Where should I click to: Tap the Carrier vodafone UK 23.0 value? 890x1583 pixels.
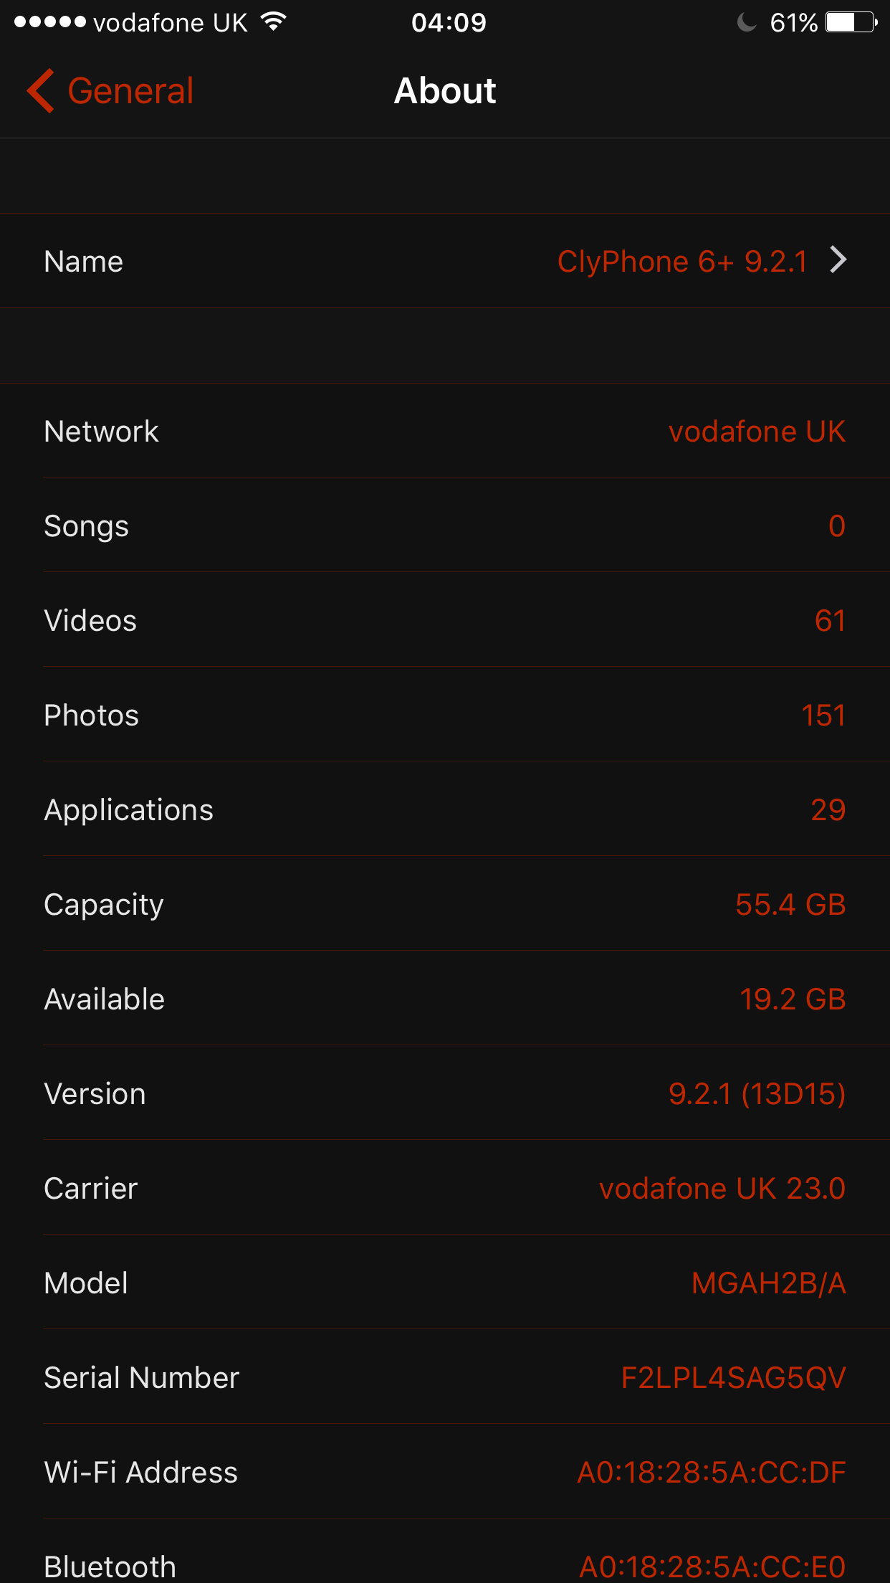pos(722,1189)
